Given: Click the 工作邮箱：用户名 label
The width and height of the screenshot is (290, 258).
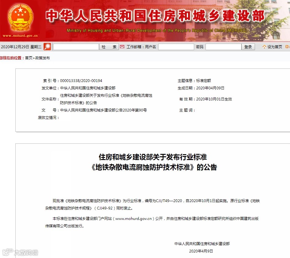Looking at the screenshot, I should pos(141,47).
